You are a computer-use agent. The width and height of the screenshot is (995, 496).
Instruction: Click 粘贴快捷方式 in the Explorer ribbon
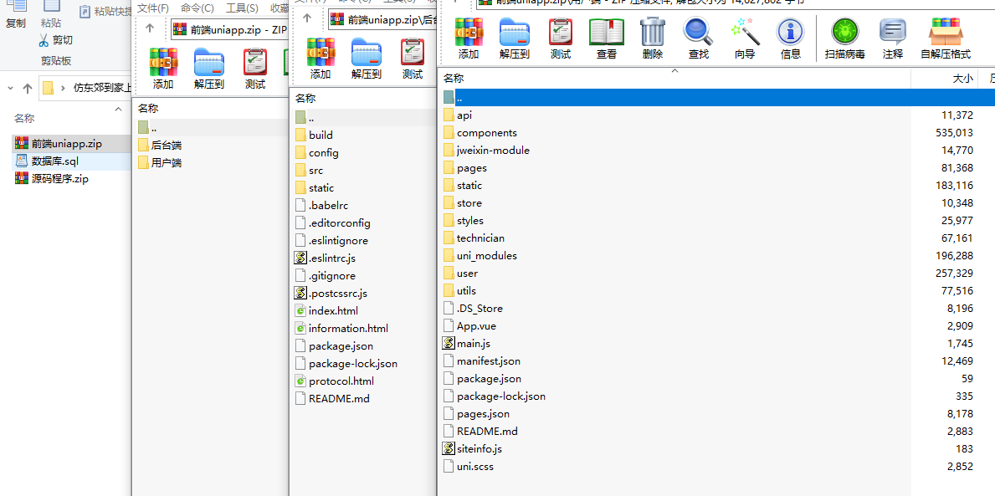pyautogui.click(x=105, y=11)
